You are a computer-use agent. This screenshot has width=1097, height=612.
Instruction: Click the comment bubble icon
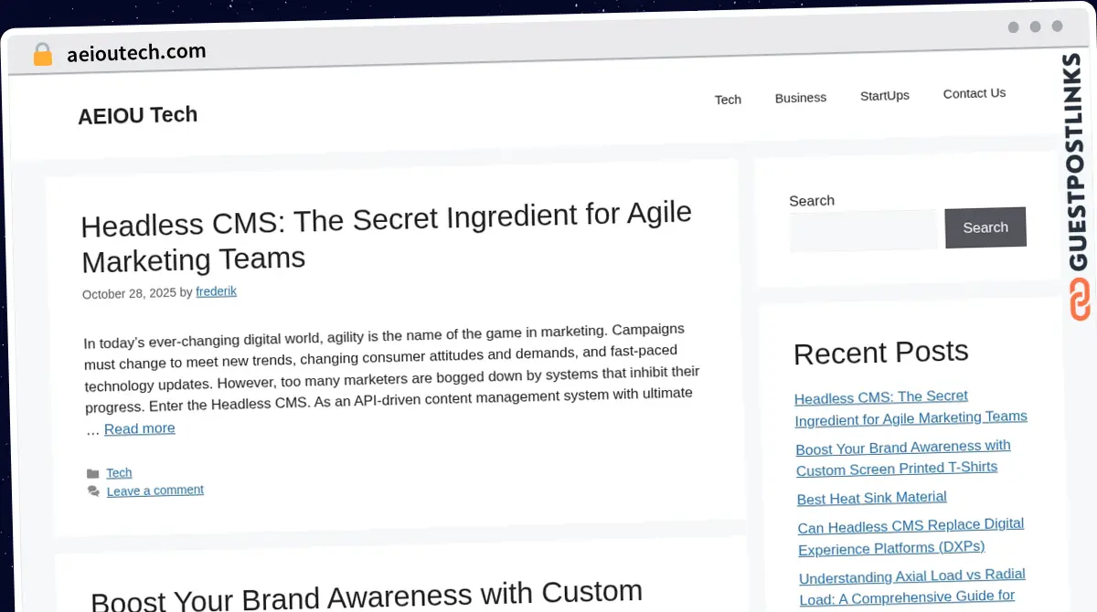click(93, 491)
